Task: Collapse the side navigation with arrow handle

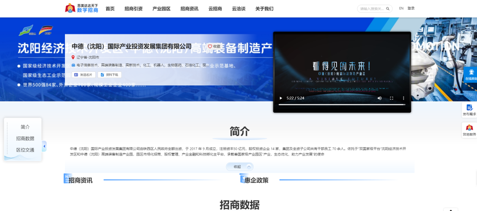Action: coord(44,146)
